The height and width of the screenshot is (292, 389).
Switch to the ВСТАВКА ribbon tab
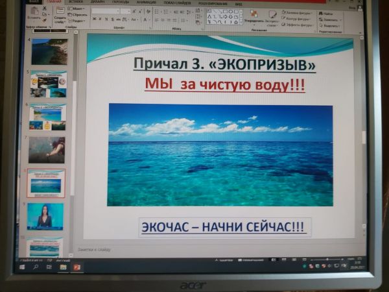tap(75, 2)
